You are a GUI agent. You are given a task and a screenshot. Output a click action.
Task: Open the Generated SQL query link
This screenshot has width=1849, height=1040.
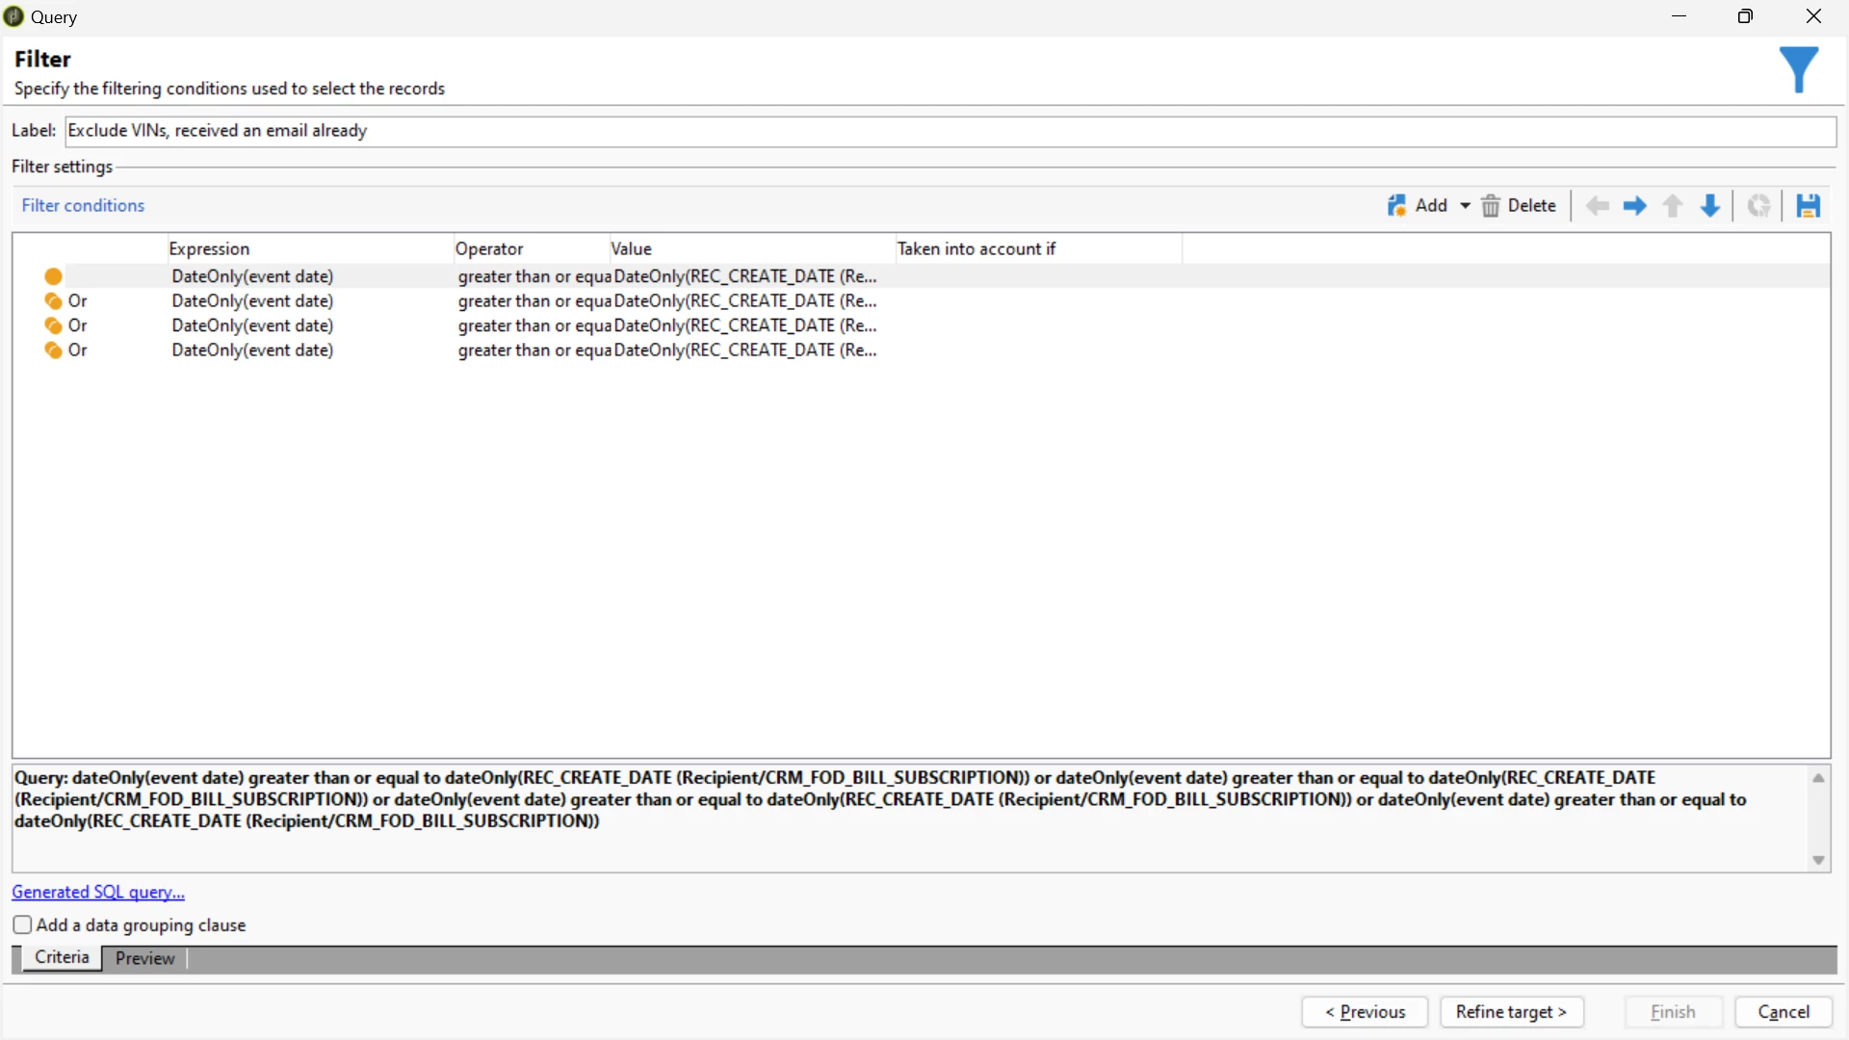98,892
